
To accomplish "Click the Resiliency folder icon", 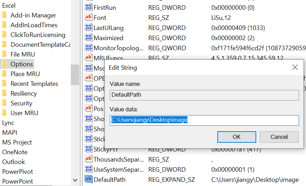I will point(4,93).
